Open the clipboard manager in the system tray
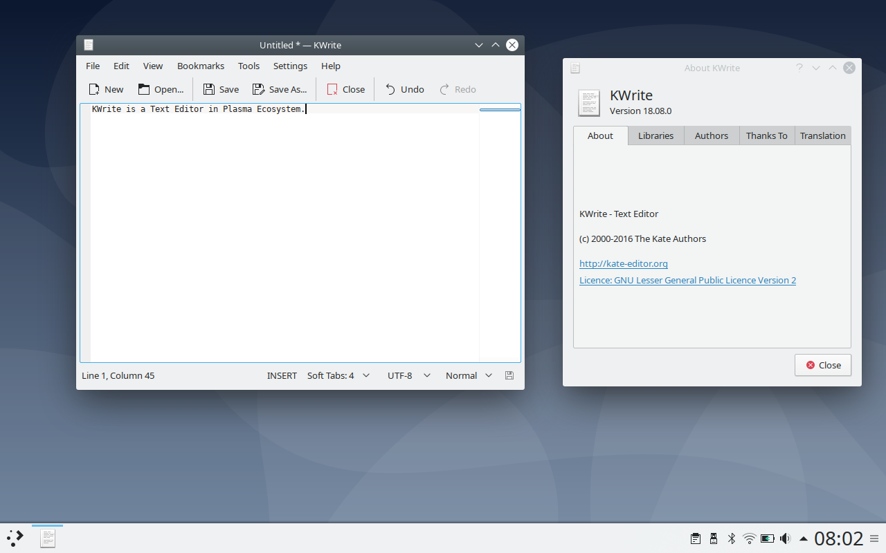Viewport: 886px width, 553px height. 695,538
